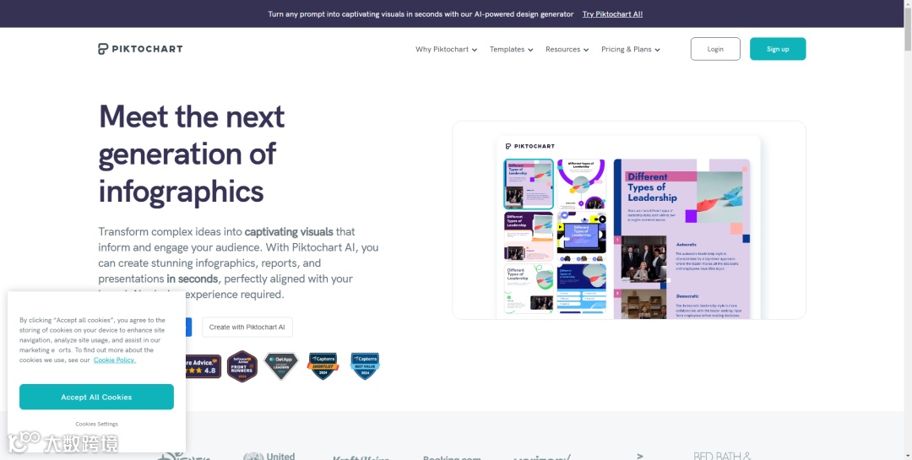Open the Cookie Policy link
The height and width of the screenshot is (460, 912).
coord(115,360)
